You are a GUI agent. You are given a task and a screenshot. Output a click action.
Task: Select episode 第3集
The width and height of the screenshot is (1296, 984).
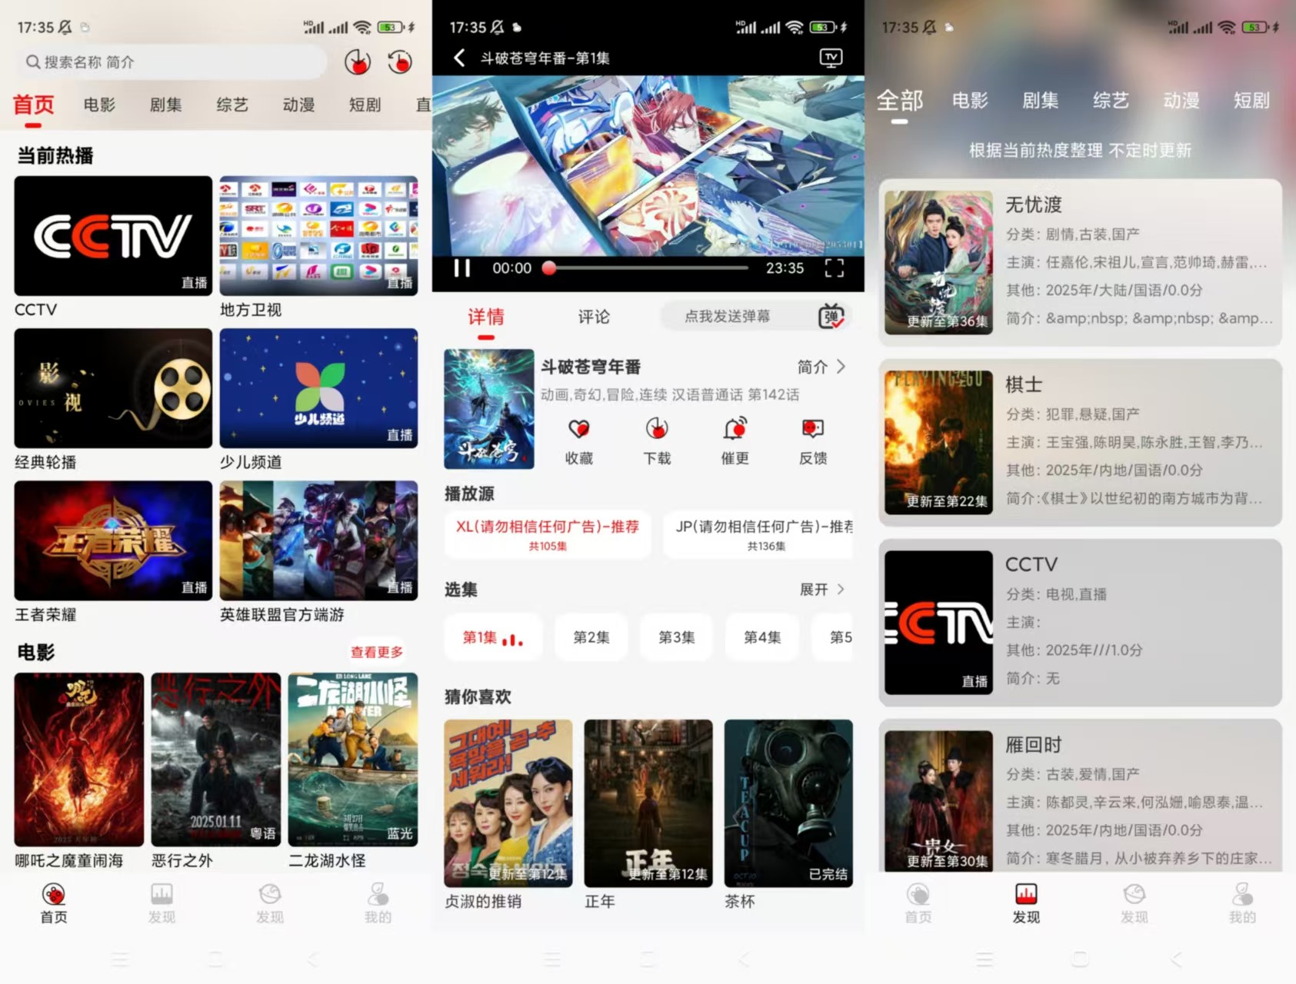tap(676, 637)
